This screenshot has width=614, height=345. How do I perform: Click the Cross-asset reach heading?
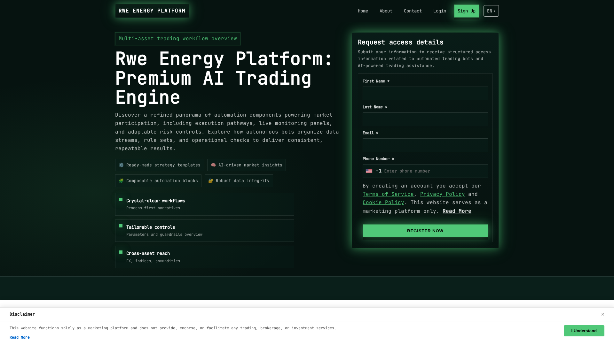pos(148,253)
